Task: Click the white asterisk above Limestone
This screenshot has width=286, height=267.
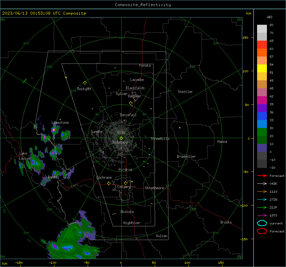Action: [x=60, y=120]
